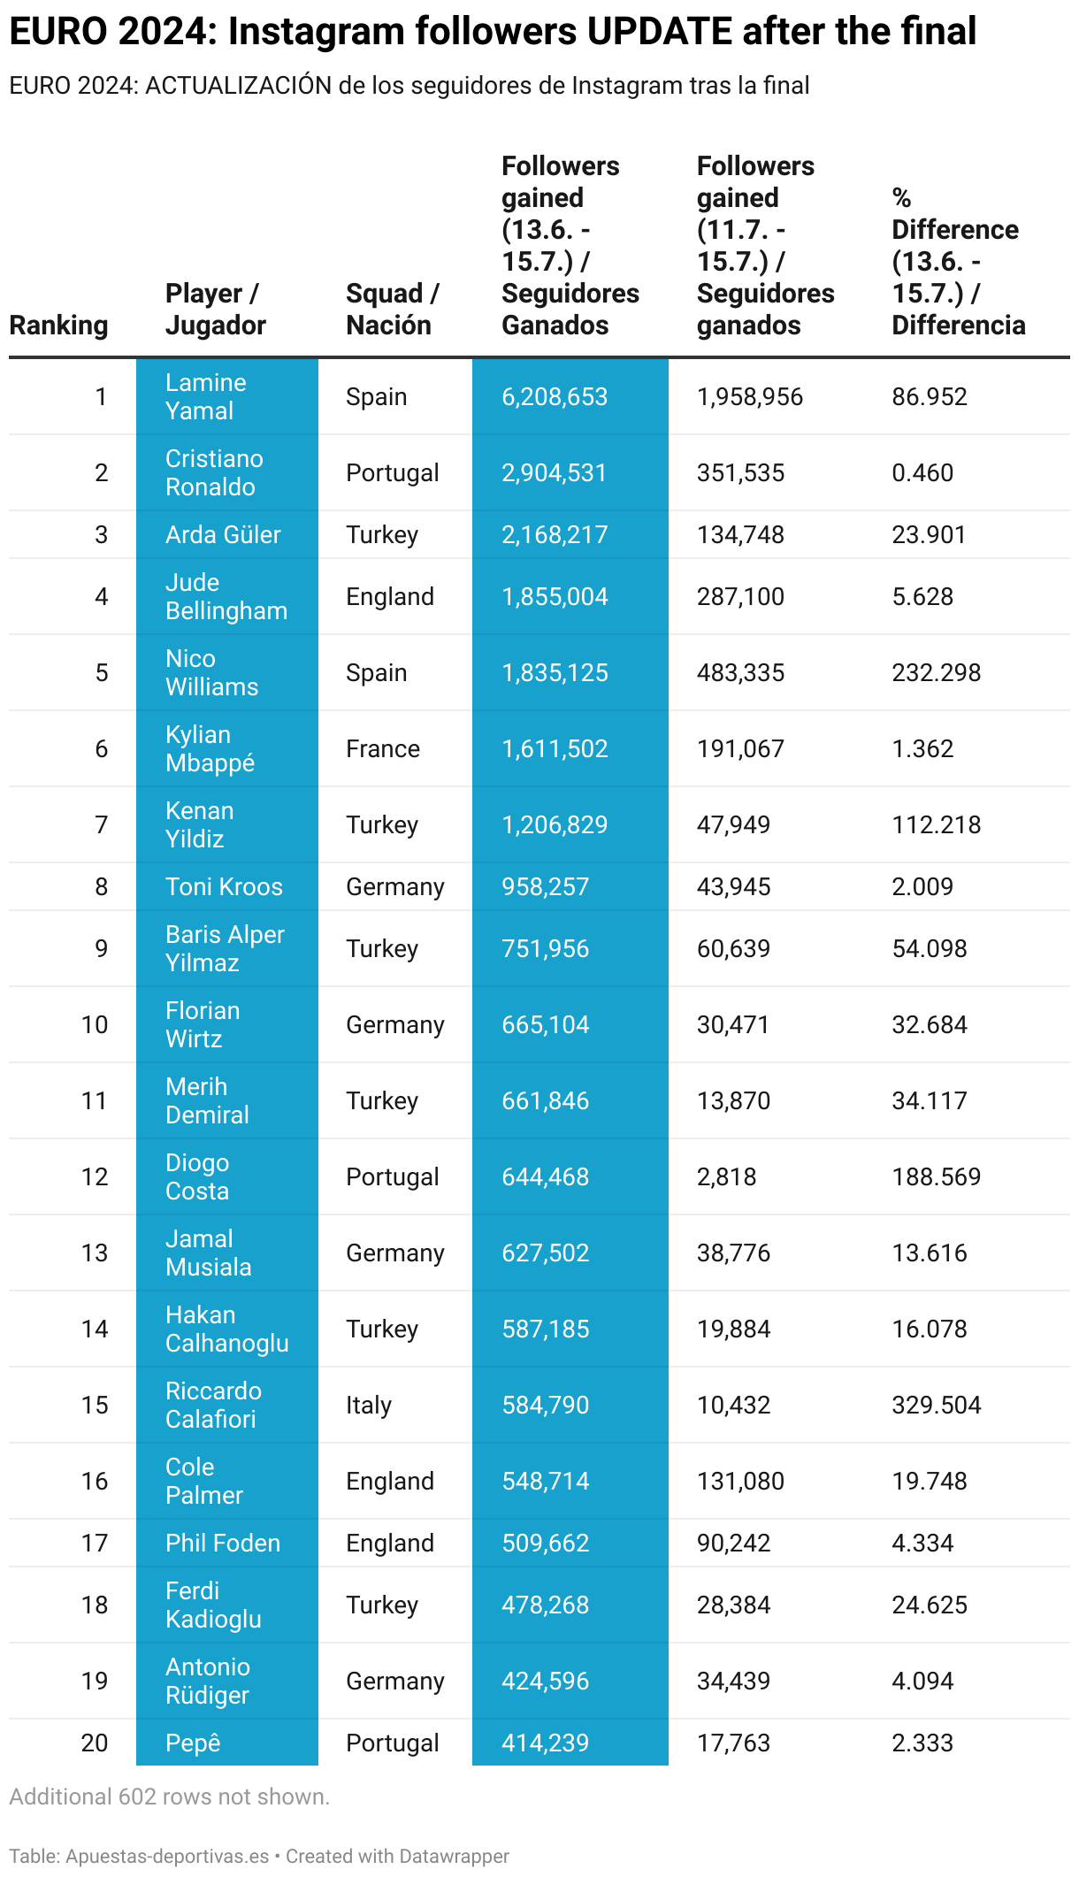Select Nico Williams' 232.298 difference value
This screenshot has width=1079, height=1877.
936,672
